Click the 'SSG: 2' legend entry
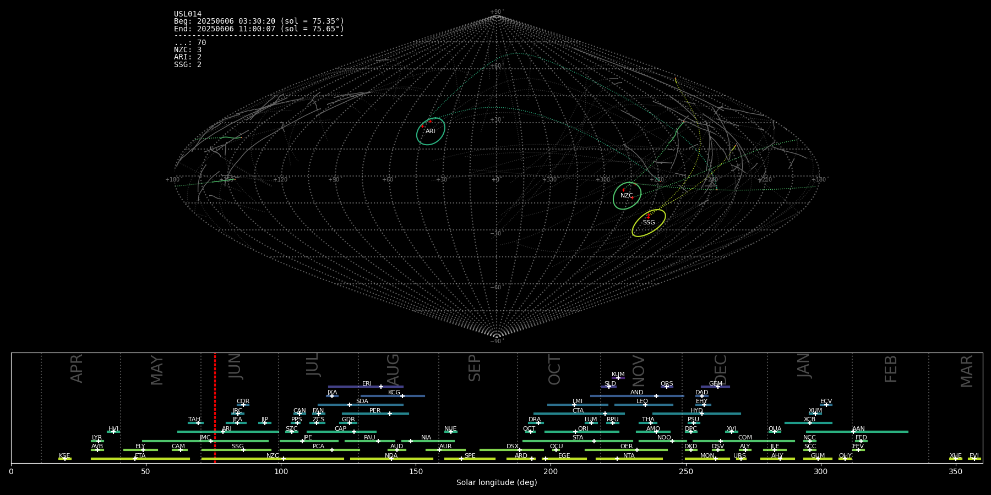This screenshot has height=495, width=991. coord(188,65)
